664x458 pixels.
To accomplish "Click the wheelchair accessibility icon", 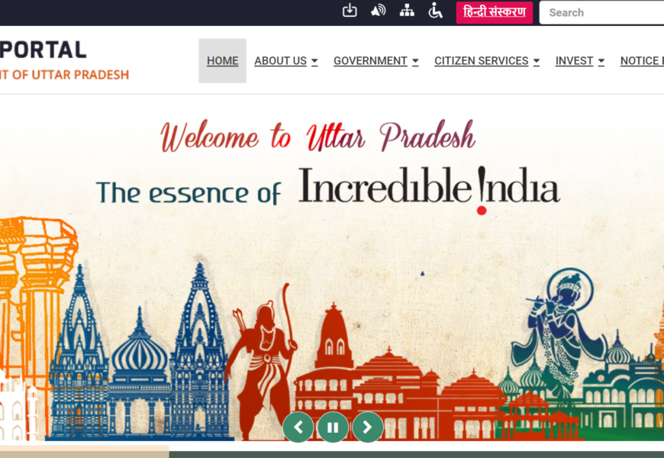I will [x=435, y=11].
